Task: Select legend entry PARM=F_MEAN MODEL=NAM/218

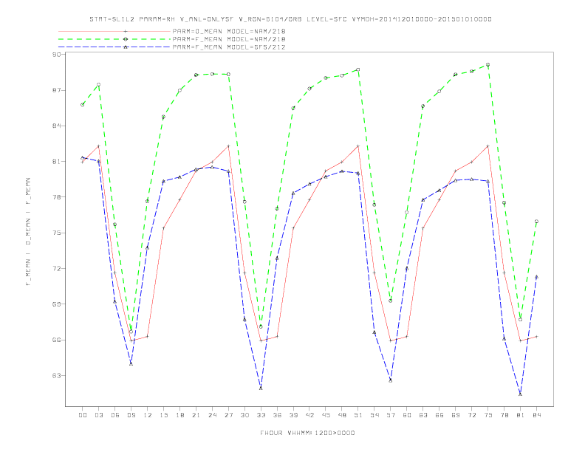Action: [x=229, y=39]
